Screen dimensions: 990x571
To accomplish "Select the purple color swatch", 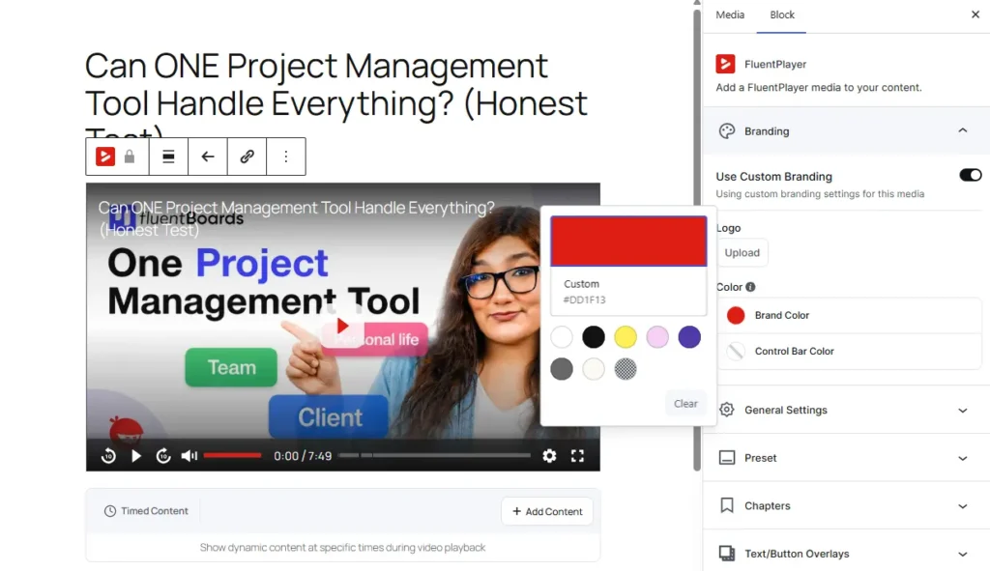I will click(689, 337).
